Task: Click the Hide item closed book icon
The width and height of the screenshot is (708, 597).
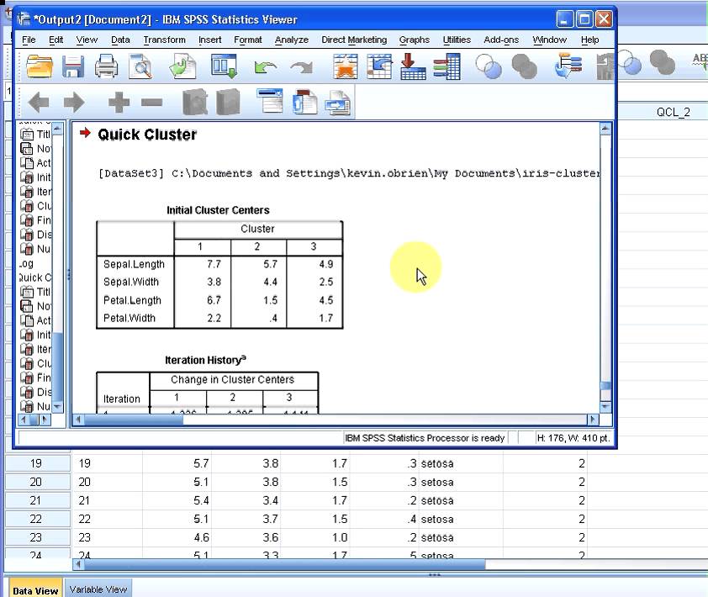Action: click(228, 102)
